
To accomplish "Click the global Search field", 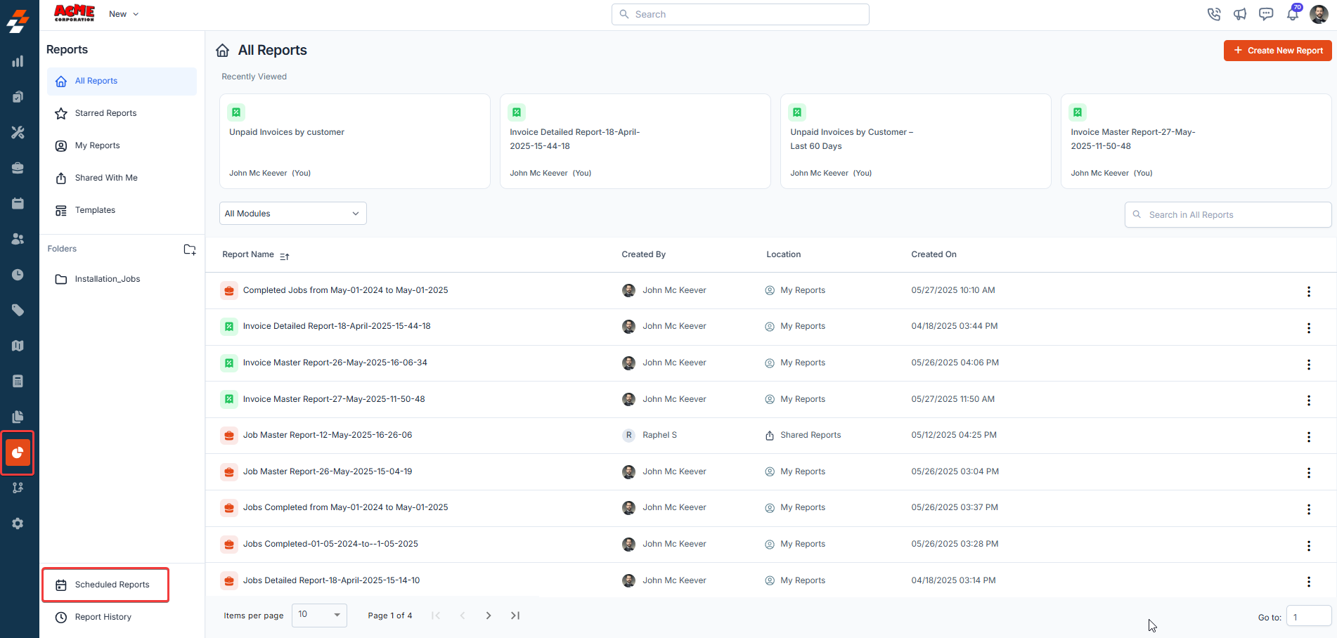I will pyautogui.click(x=740, y=14).
